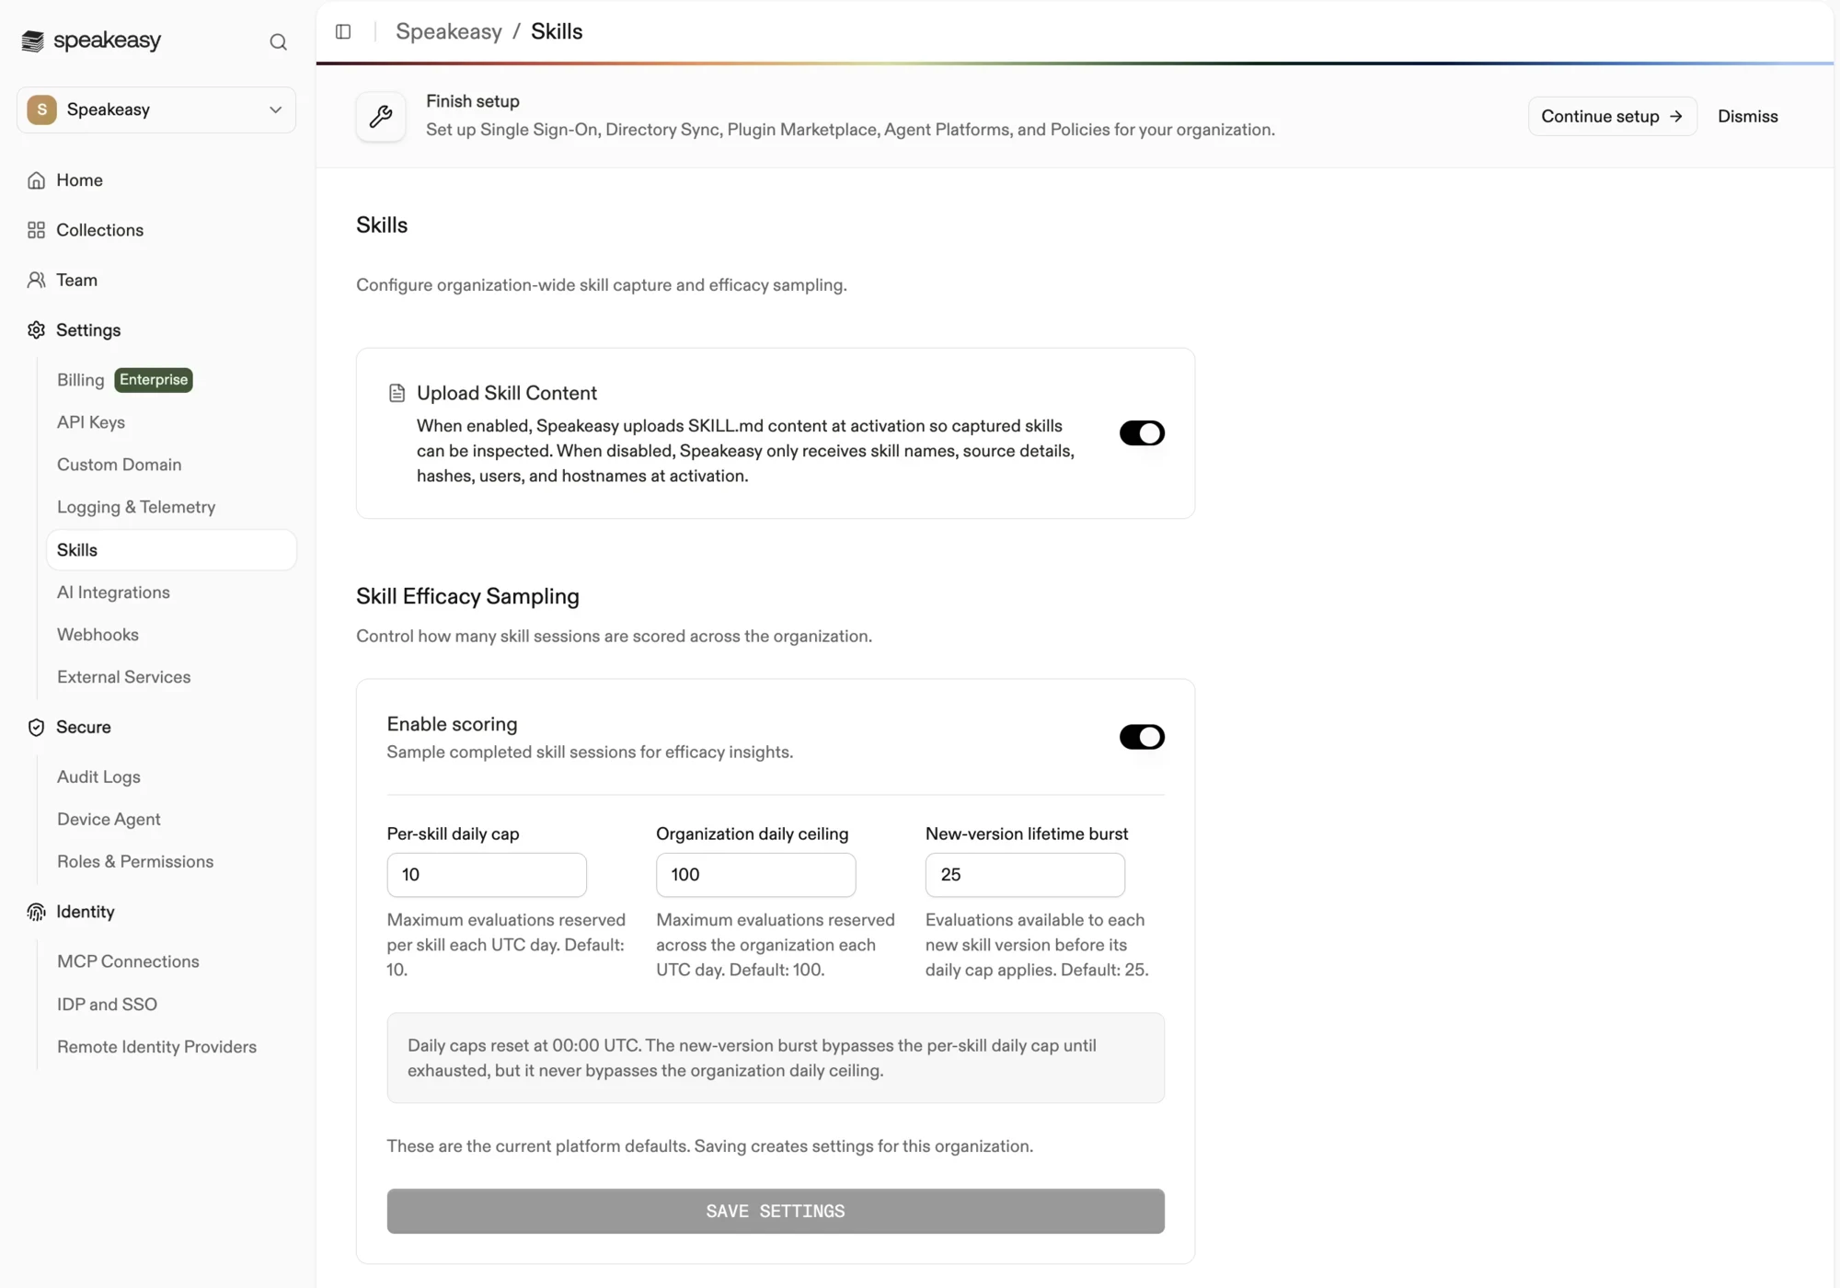Select the Skills sidebar item
This screenshot has height=1288, width=1840.
point(171,549)
